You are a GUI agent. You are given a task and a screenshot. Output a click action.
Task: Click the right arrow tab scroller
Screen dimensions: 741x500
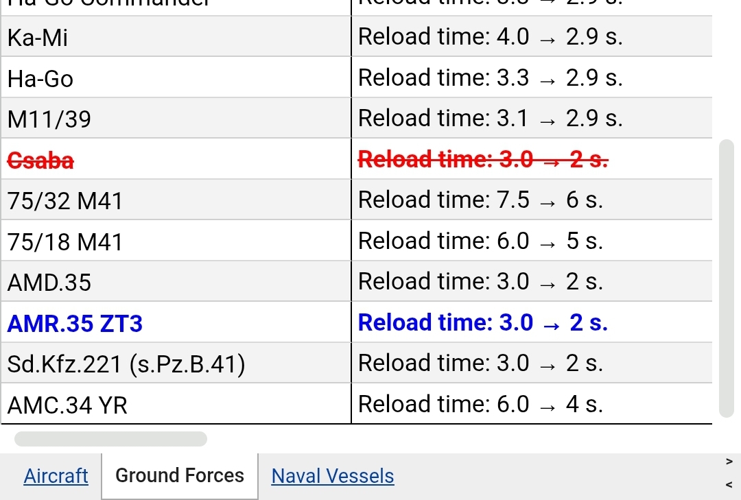pyautogui.click(x=729, y=462)
